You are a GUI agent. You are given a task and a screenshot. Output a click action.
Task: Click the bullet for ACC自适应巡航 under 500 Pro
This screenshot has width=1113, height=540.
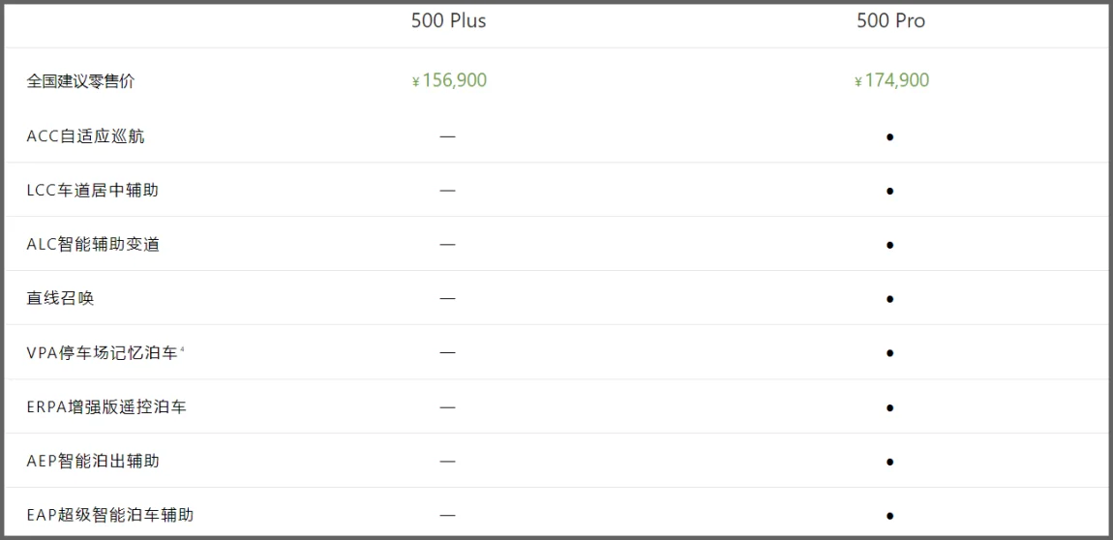click(x=889, y=136)
